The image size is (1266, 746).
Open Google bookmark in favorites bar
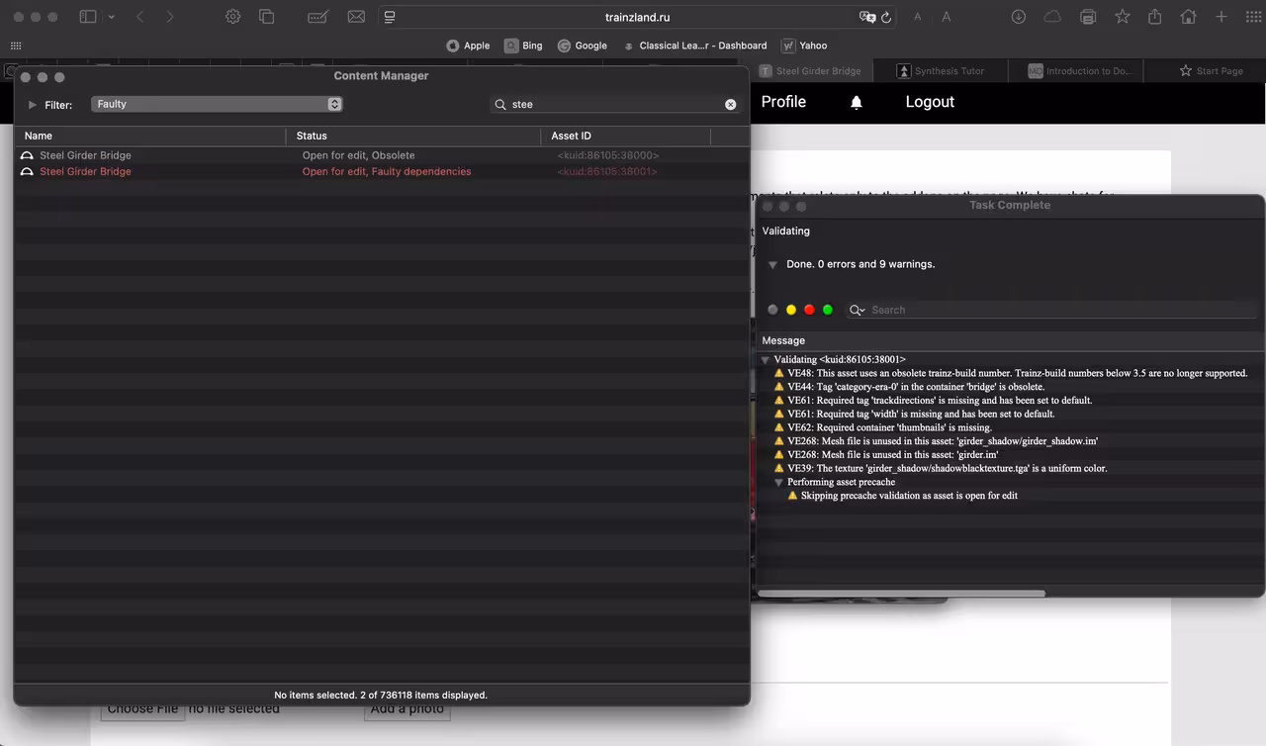point(582,46)
